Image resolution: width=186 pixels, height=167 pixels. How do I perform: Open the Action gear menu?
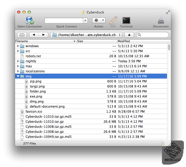(99, 20)
